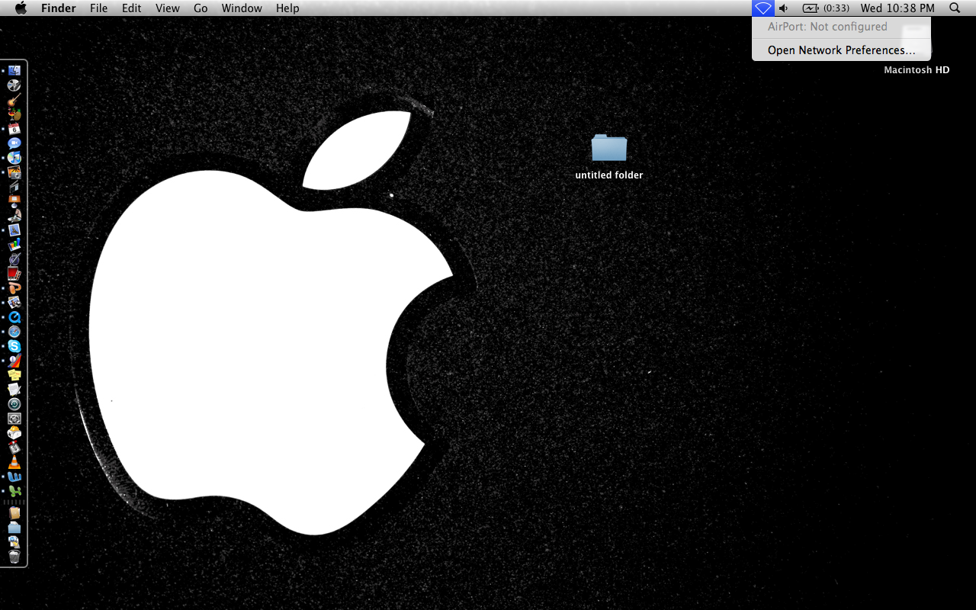Launch Skype from the Dock
The height and width of the screenshot is (610, 976).
click(14, 346)
